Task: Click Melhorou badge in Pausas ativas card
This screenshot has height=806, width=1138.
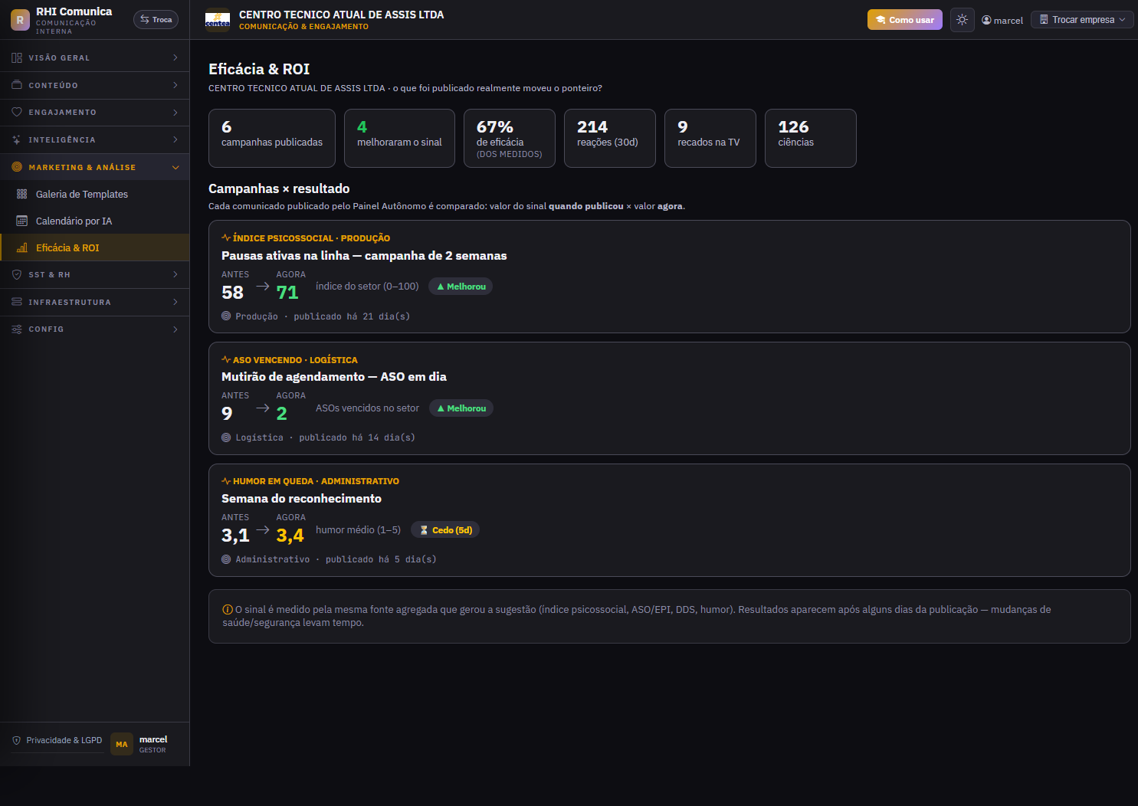Action: pyautogui.click(x=461, y=287)
